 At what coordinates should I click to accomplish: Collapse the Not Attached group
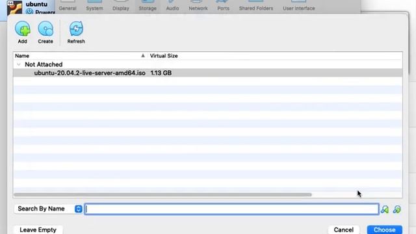pos(19,64)
